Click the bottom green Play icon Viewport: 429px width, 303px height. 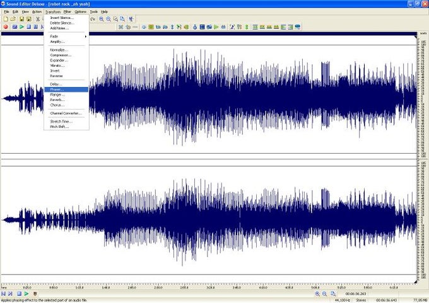[x=26, y=294]
